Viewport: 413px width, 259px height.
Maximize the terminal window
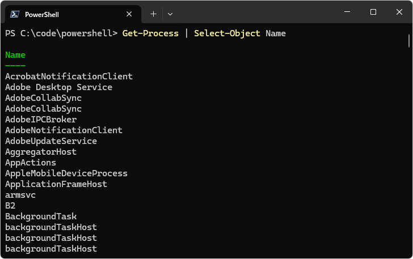373,12
